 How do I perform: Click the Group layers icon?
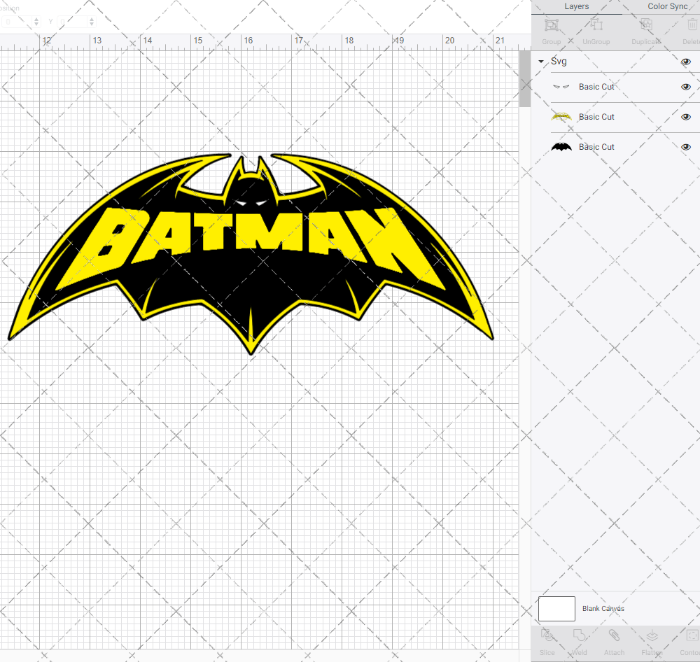[552, 25]
